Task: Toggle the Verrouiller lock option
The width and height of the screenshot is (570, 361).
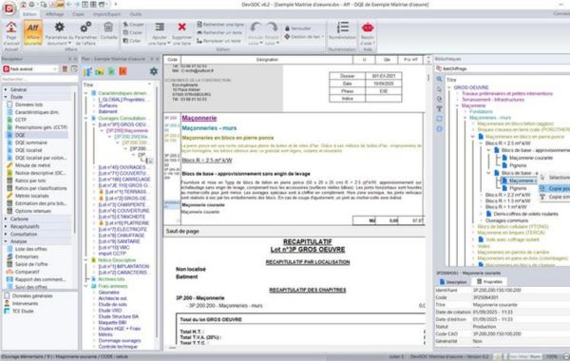Action: 297,28
